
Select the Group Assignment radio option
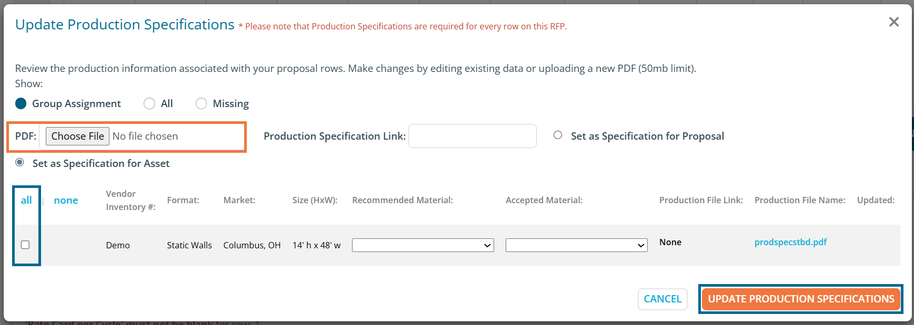pos(21,103)
